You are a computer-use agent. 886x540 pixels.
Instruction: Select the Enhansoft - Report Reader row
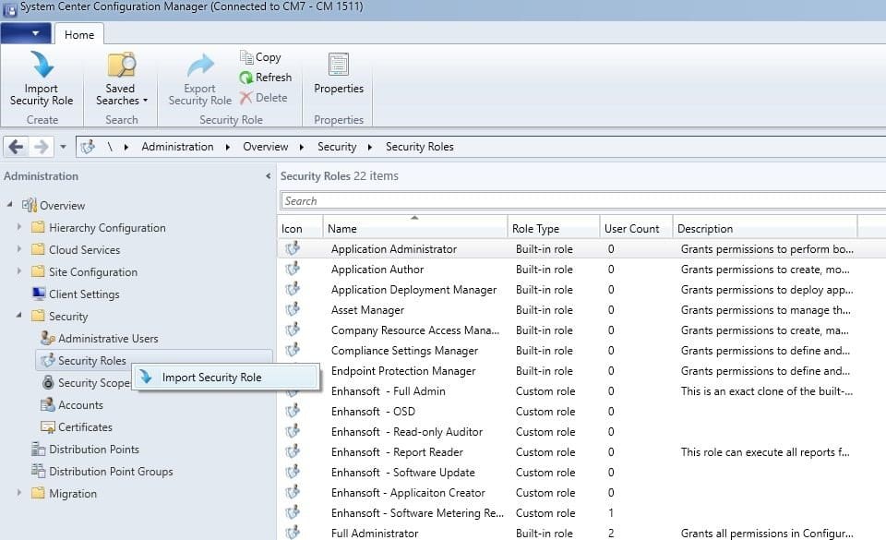point(581,452)
